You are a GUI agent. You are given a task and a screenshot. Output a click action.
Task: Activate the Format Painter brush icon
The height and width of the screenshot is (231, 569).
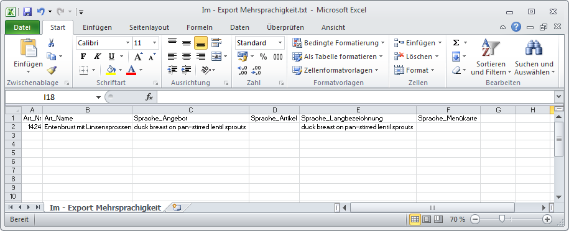[51, 70]
